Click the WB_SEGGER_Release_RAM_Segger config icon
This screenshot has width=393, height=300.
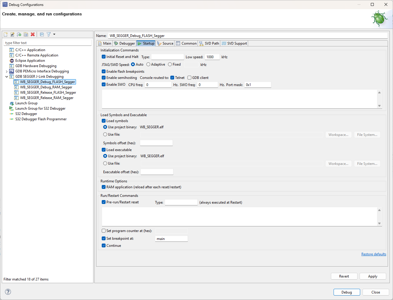[x=17, y=98]
